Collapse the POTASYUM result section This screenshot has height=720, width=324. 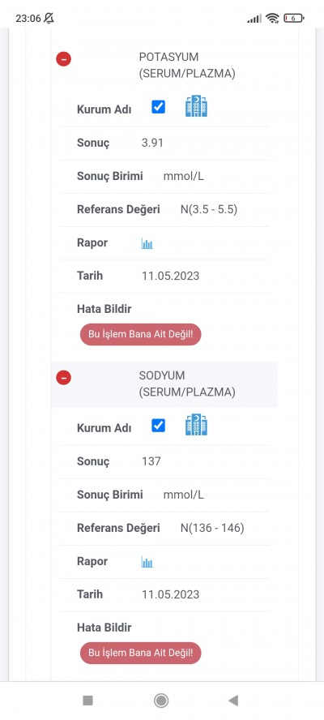pos(63,58)
